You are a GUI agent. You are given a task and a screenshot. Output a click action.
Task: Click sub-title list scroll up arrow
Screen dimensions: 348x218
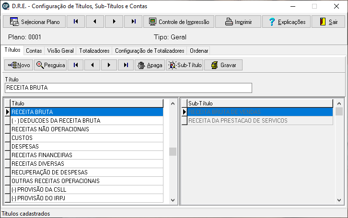339,103
